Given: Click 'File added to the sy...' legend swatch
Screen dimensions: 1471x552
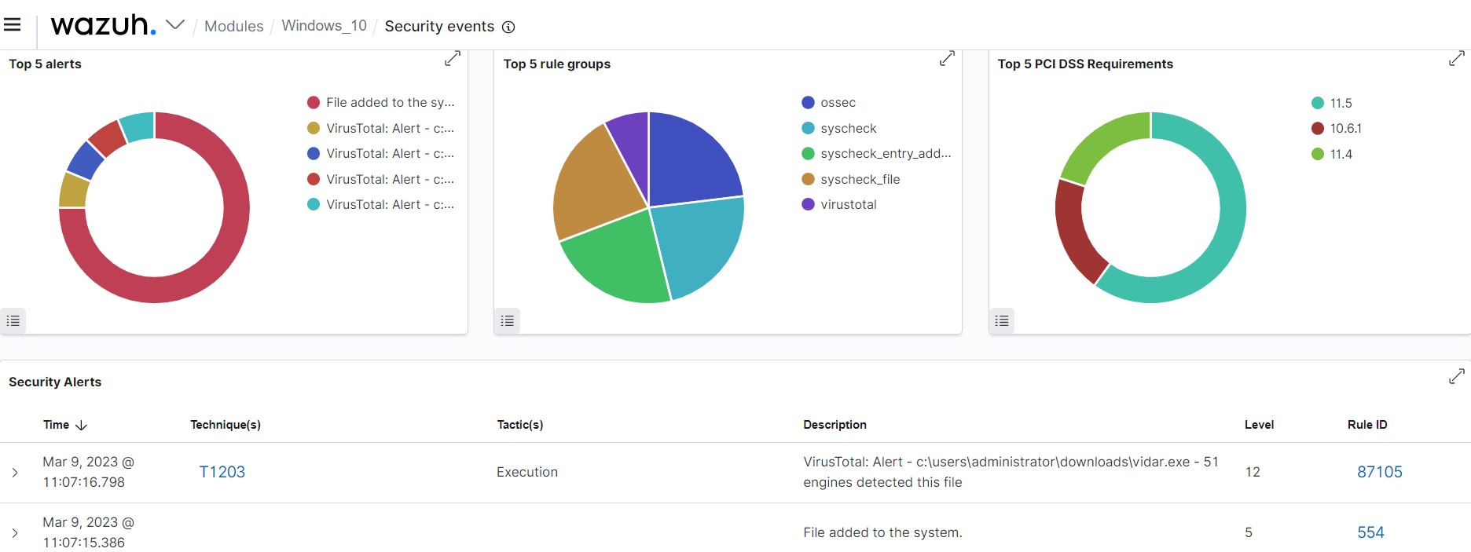Looking at the screenshot, I should [x=314, y=102].
